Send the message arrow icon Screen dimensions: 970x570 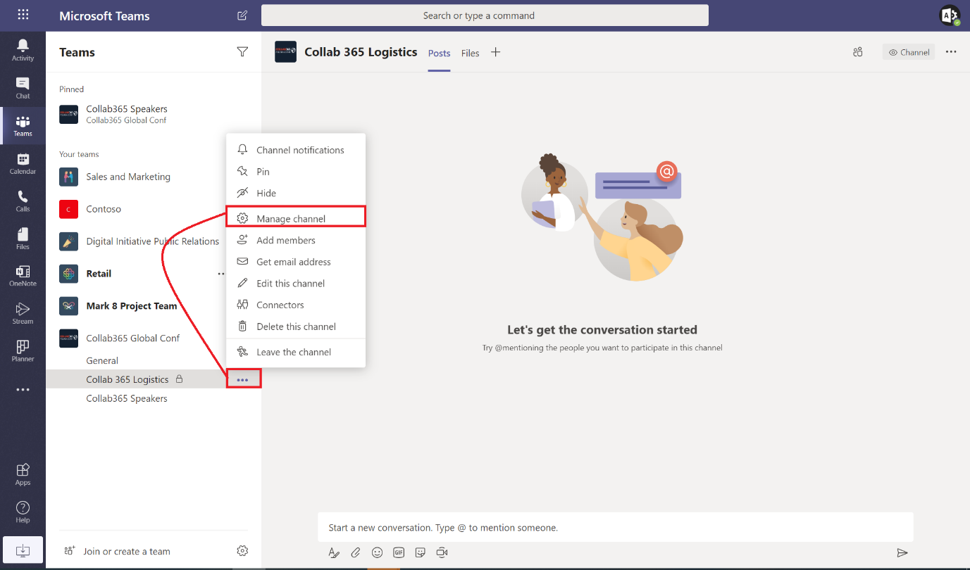[x=902, y=553]
